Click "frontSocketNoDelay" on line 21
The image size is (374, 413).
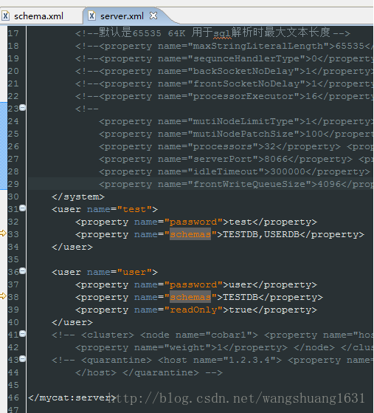coord(246,83)
